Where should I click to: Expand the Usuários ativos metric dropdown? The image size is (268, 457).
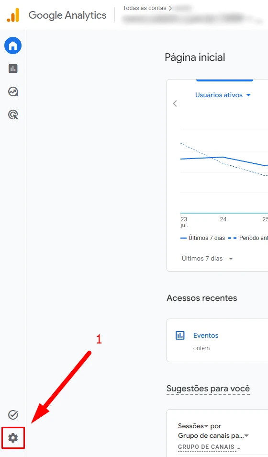[223, 95]
